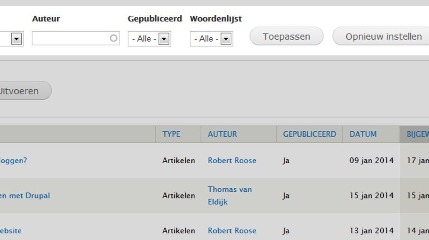This screenshot has height=240, width=429.
Task: Open the Gepubliceerd filter dropdown
Action: 149,39
